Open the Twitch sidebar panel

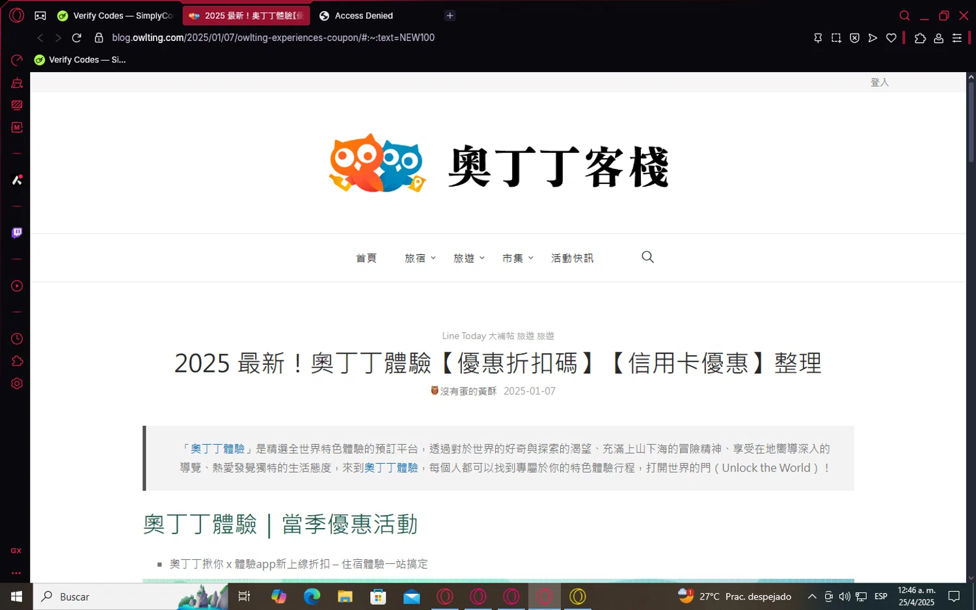pyautogui.click(x=17, y=233)
